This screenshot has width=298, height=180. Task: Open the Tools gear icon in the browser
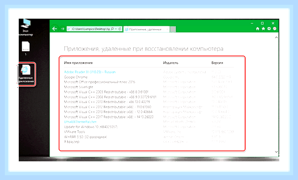click(269, 29)
